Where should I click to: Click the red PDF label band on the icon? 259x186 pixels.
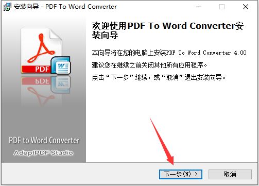(36, 69)
